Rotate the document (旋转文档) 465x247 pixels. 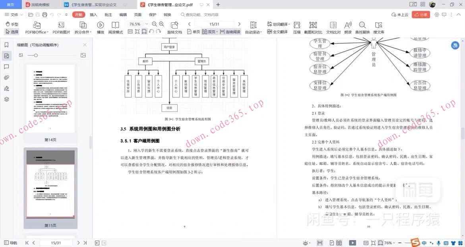pos(175,28)
